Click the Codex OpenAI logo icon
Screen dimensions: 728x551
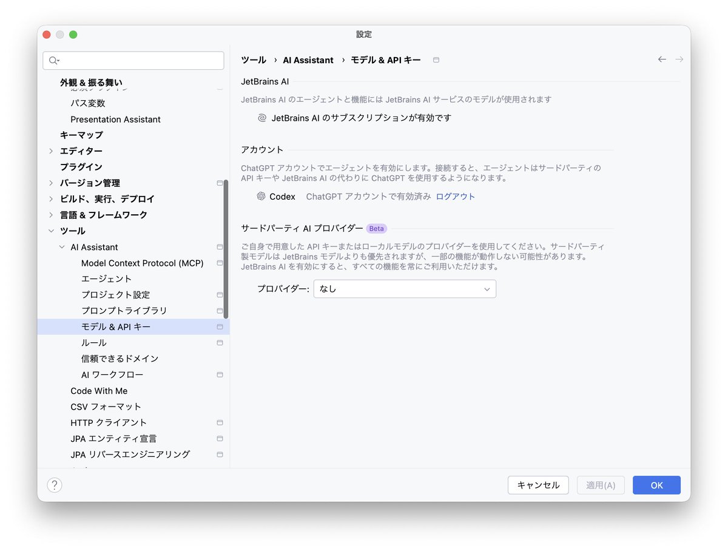tap(261, 197)
